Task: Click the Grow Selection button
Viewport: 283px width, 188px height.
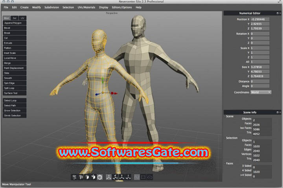Action: coord(15,110)
